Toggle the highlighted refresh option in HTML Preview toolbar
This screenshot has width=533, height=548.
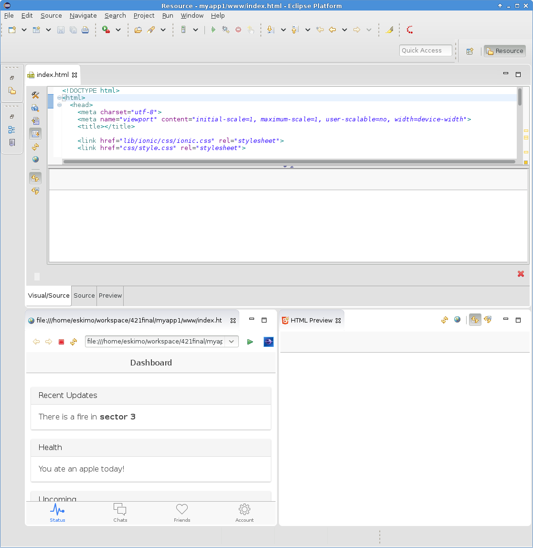pyautogui.click(x=475, y=320)
